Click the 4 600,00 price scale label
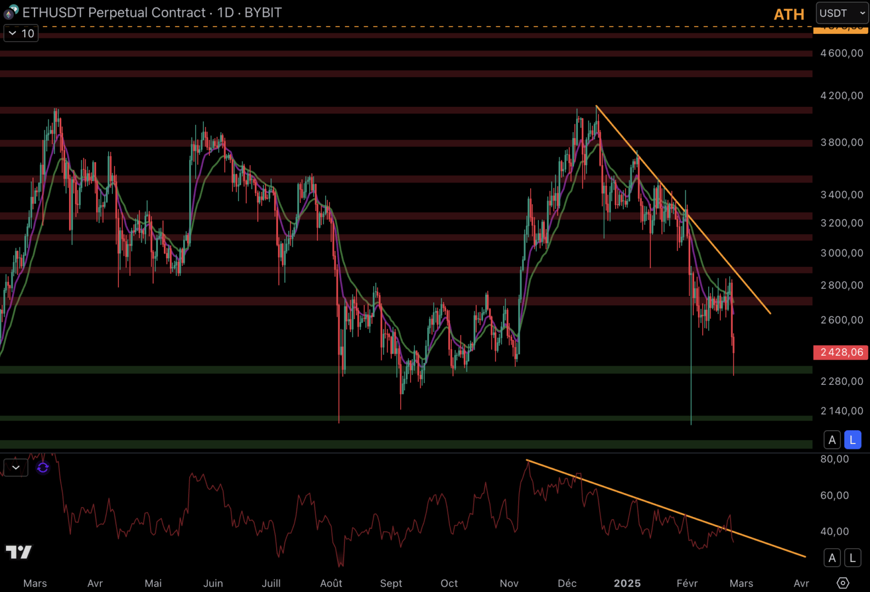This screenshot has width=870, height=592. click(841, 53)
